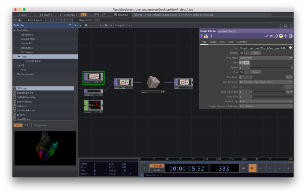Viewport: 306px width, 195px height.
Task: Open the Audio Loop Fade dropdown
Action: (266, 101)
